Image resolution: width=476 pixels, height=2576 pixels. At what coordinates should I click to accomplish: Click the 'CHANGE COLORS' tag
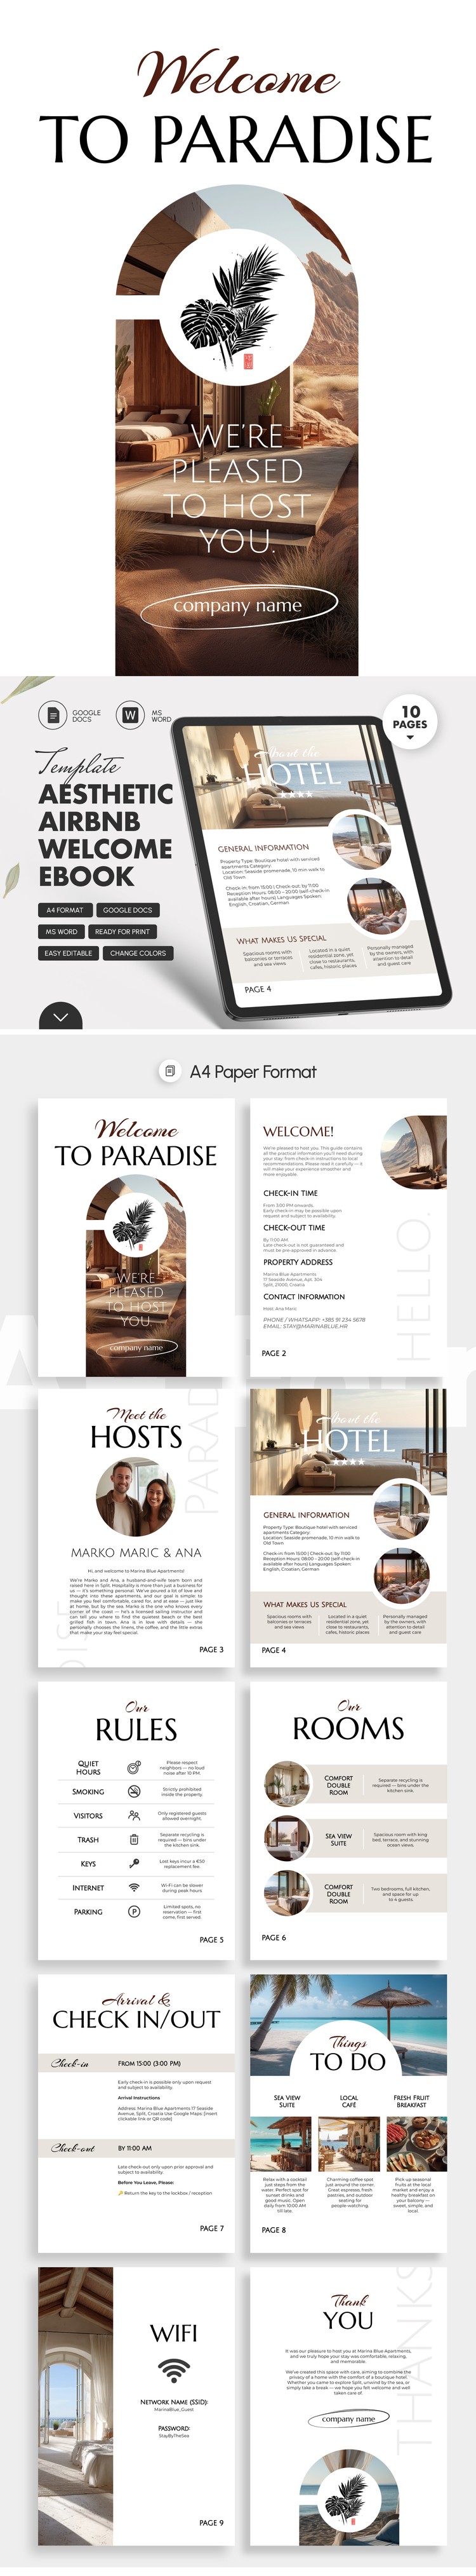tap(138, 953)
